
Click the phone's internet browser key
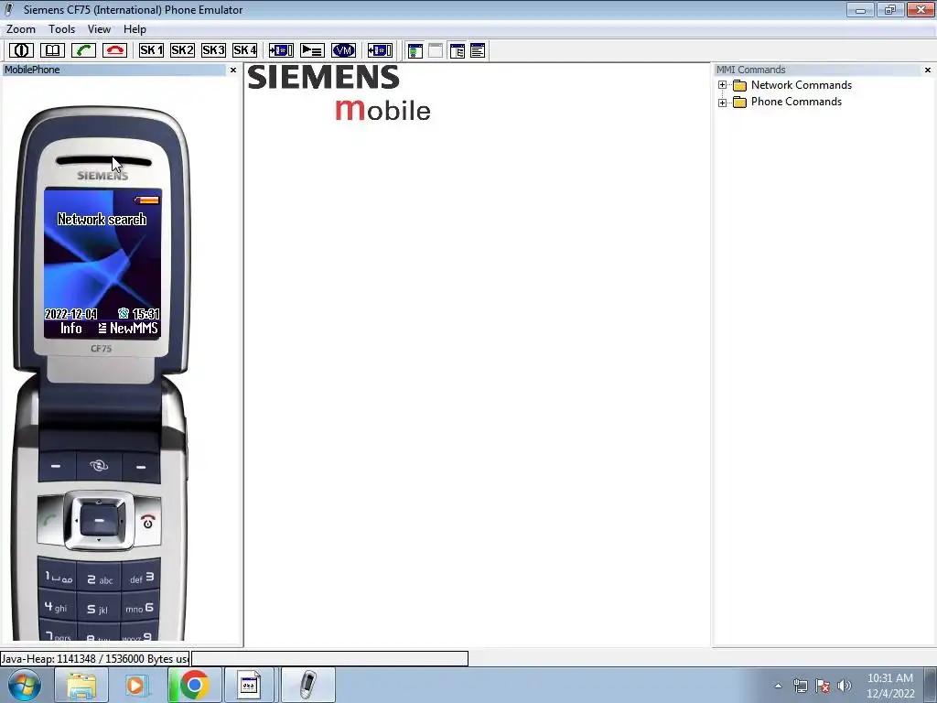pos(99,466)
